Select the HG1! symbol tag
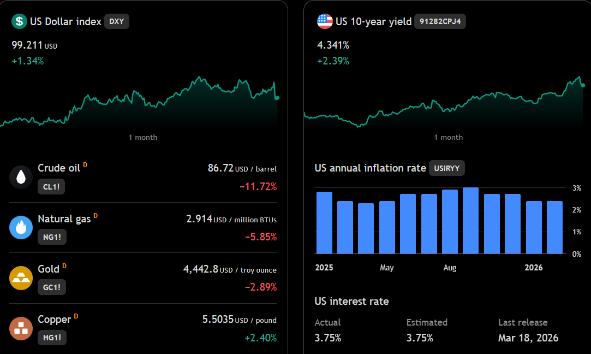 point(52,338)
